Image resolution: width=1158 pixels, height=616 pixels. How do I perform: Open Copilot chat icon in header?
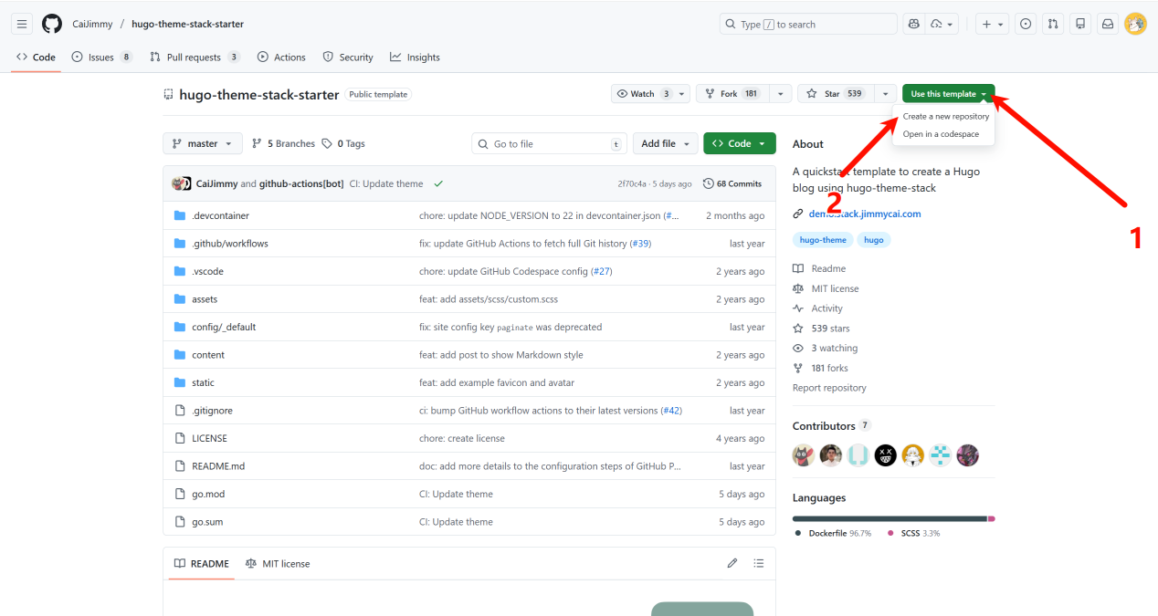tap(913, 24)
